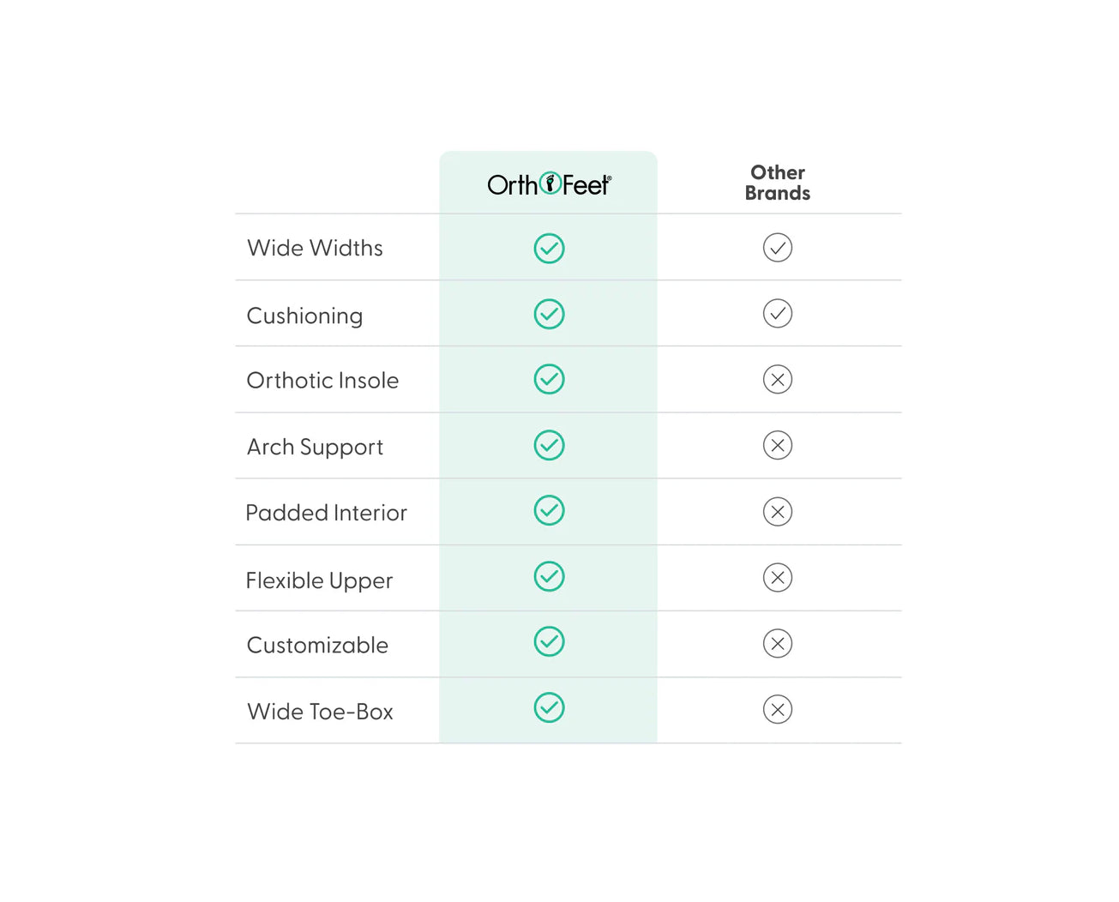Screen dimensions: 1119x902
Task: Click Other Brands X for Flexible Upper
Action: [778, 578]
